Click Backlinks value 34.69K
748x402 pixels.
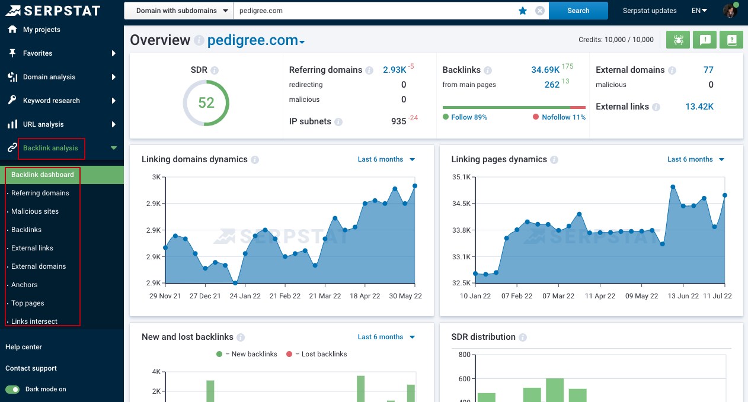point(545,70)
